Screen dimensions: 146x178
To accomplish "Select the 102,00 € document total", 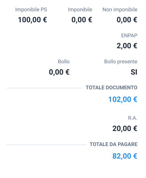I will coord(123,99).
